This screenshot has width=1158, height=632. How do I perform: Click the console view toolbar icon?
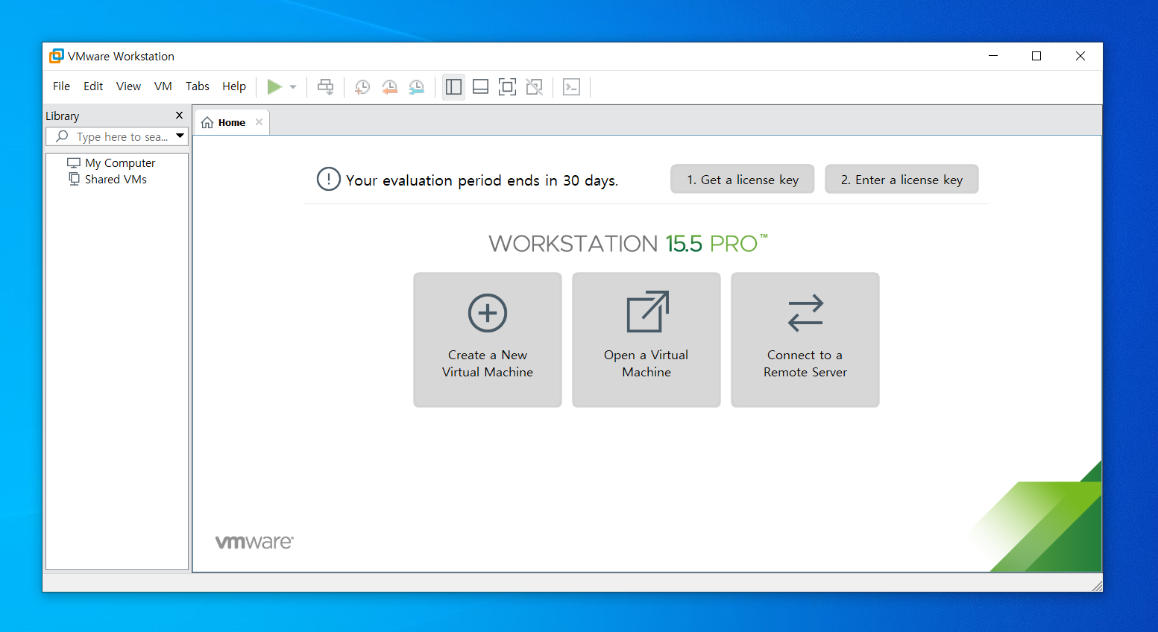click(x=572, y=86)
